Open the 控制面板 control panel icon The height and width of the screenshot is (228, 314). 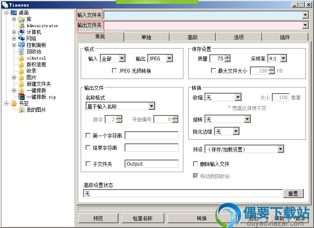22,45
